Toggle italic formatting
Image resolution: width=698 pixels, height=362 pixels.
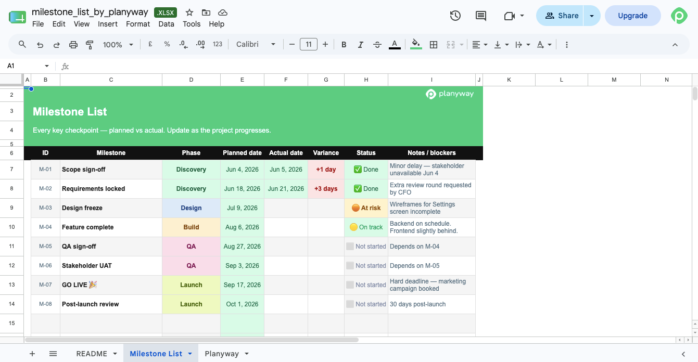tap(361, 45)
